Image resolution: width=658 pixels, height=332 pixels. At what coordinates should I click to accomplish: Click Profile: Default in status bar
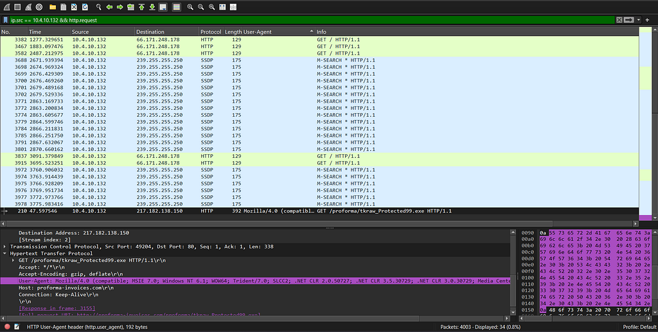(639, 327)
